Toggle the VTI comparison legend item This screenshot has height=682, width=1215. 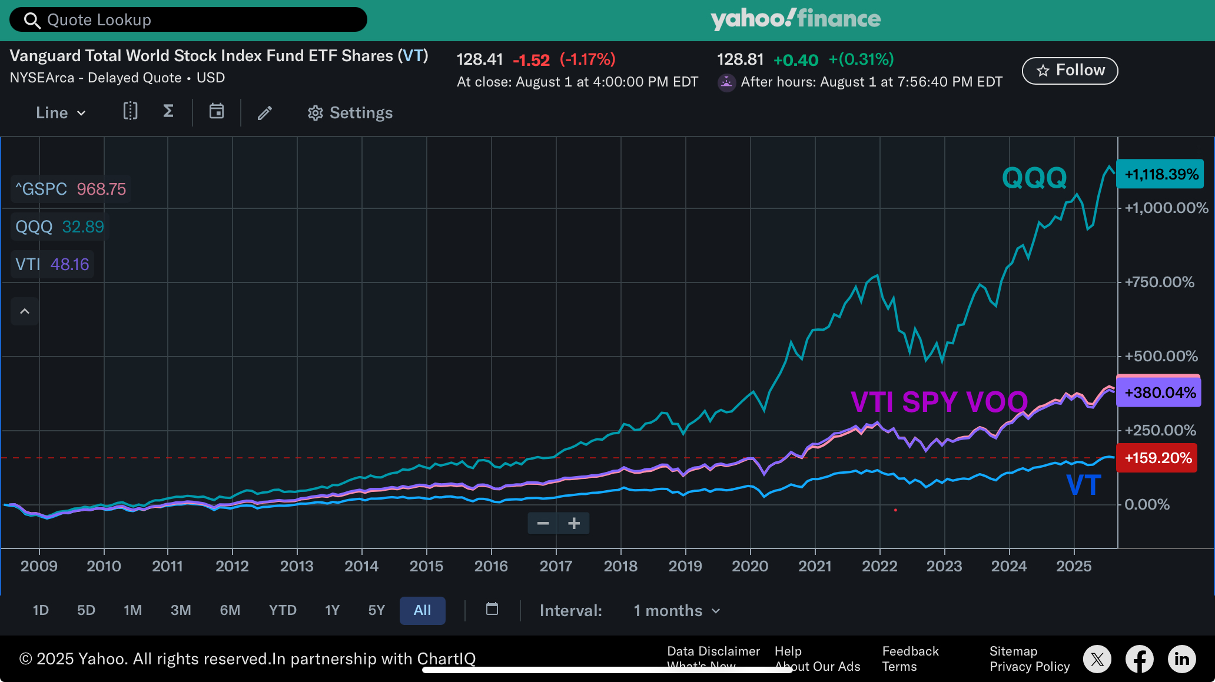[x=52, y=264]
